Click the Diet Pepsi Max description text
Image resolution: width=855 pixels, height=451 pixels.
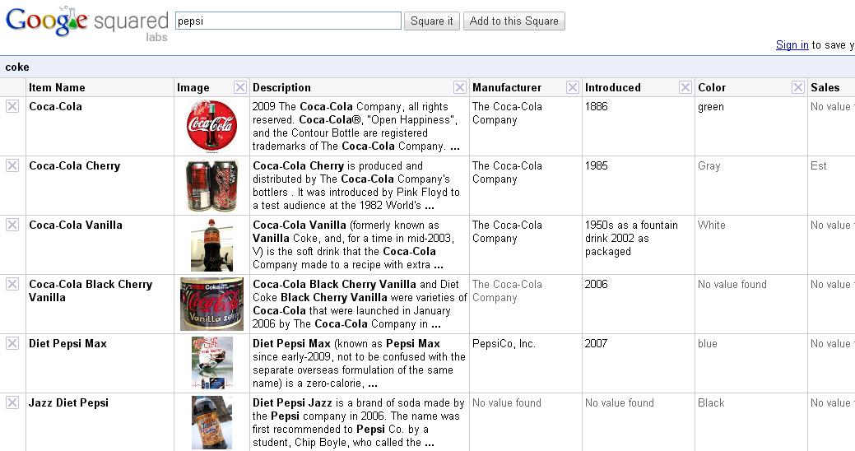click(359, 363)
